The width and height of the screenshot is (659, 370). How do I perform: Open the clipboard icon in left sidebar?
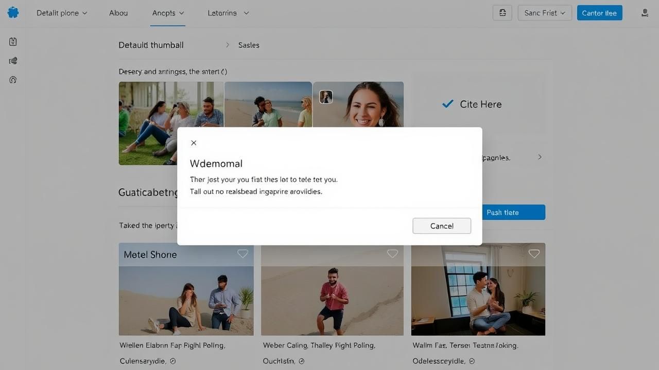(x=13, y=42)
